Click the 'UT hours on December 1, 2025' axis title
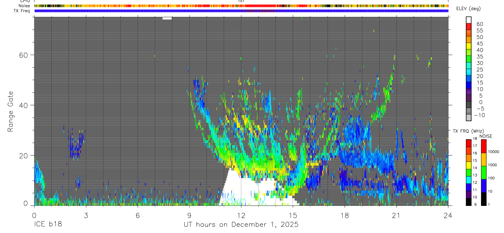 click(241, 225)
